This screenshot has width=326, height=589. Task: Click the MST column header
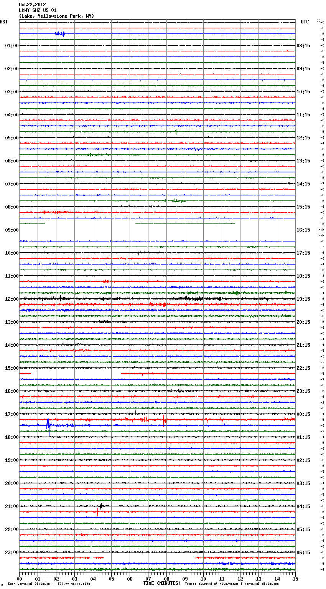[4, 22]
